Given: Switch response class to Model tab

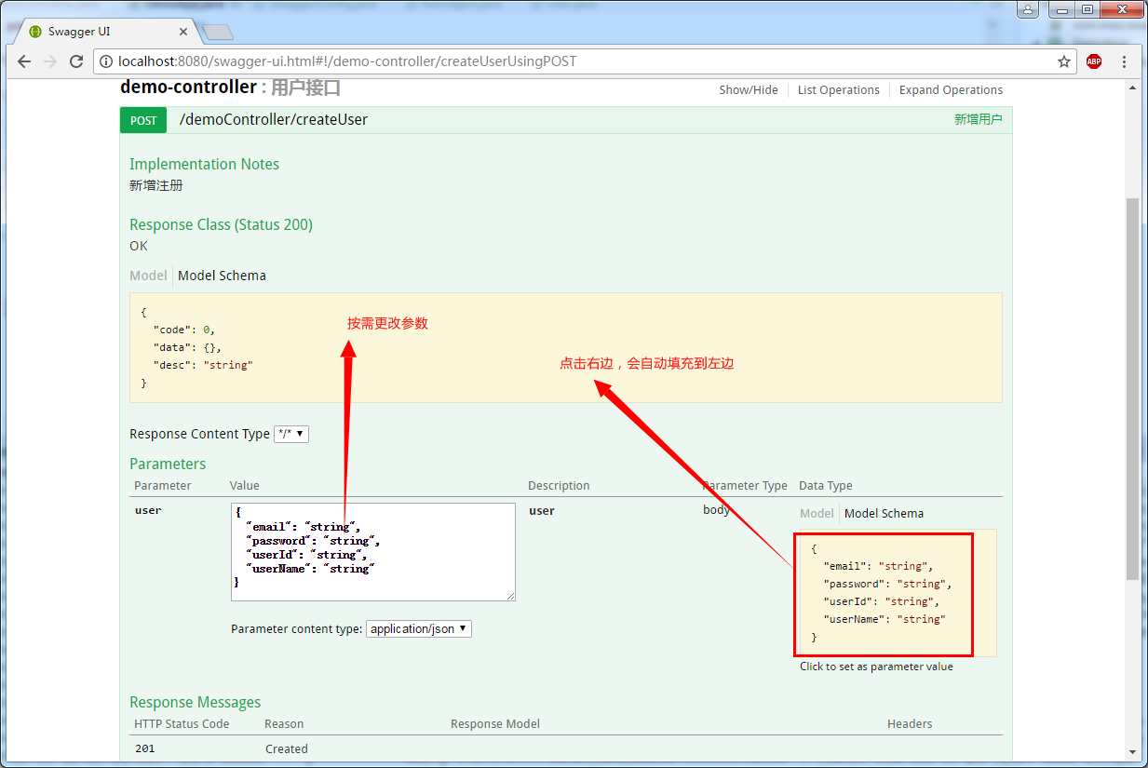Looking at the screenshot, I should click(148, 276).
